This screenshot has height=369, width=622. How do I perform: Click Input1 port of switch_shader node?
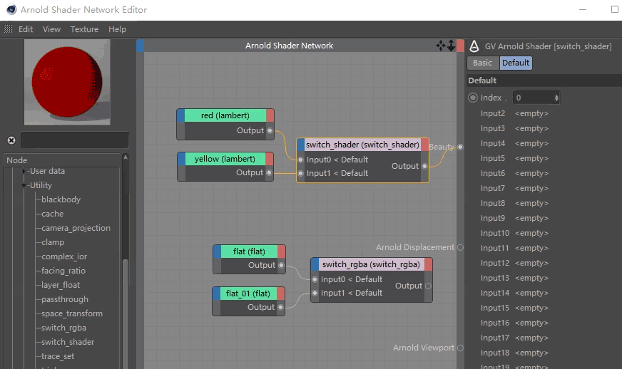[301, 173]
